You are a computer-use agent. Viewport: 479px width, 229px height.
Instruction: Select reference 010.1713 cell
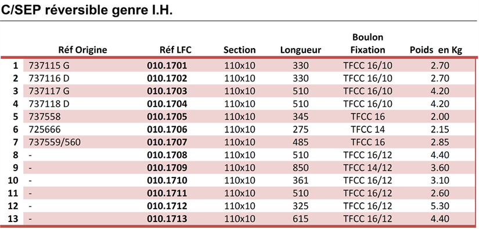point(167,219)
